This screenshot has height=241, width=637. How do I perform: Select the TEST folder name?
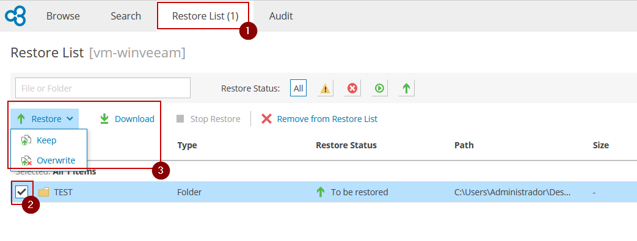(64, 192)
